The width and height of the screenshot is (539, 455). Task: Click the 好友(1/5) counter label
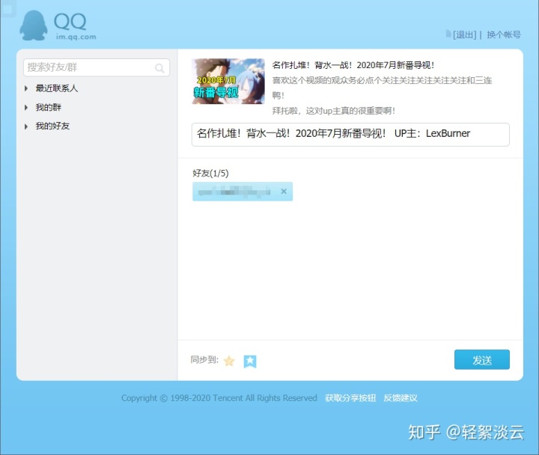point(210,173)
